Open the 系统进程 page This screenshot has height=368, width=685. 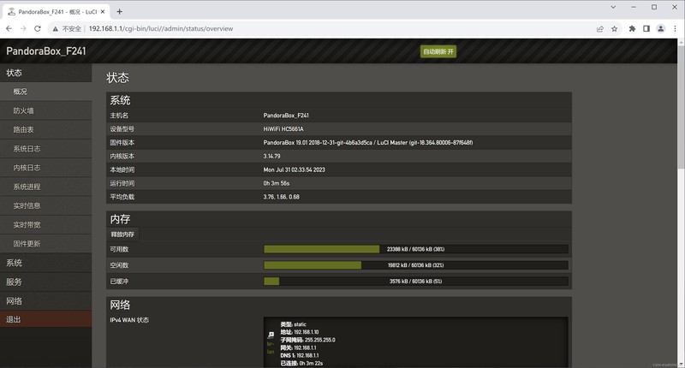[x=46, y=187]
